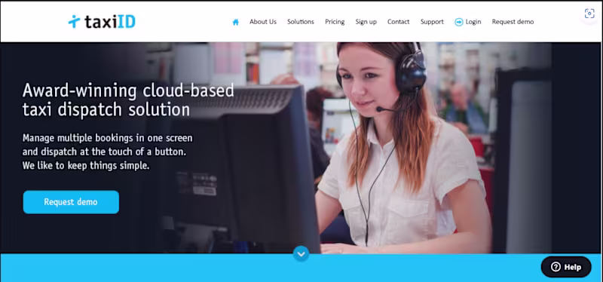Click the 'We like to keep things simple.' text
The width and height of the screenshot is (603, 282).
(86, 166)
